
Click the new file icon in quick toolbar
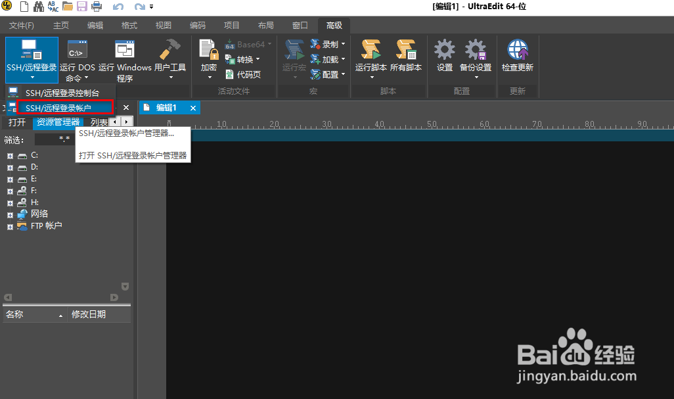point(24,7)
